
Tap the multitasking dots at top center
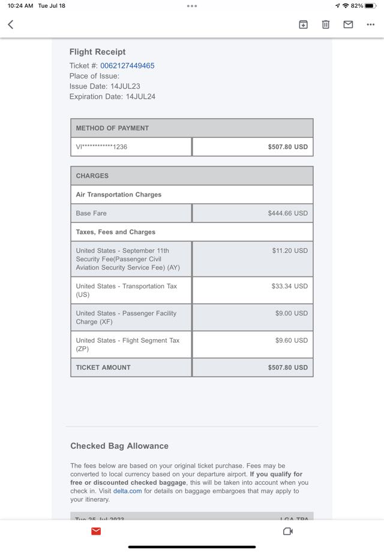[x=192, y=6]
